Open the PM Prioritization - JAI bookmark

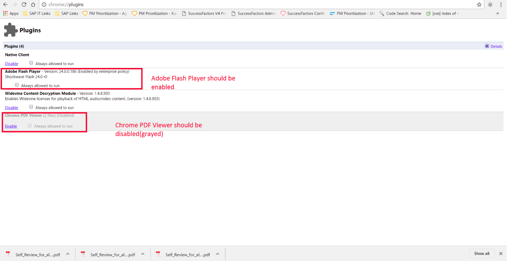[352, 13]
